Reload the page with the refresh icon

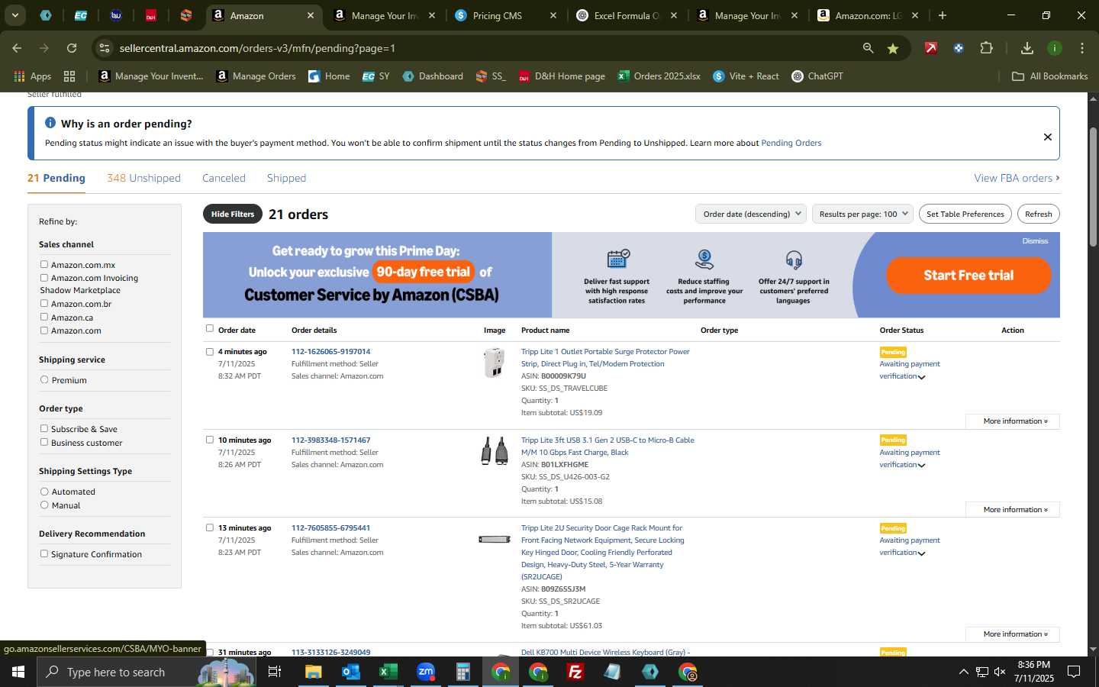72,48
